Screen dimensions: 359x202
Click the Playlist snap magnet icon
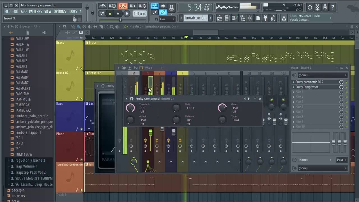point(65,27)
